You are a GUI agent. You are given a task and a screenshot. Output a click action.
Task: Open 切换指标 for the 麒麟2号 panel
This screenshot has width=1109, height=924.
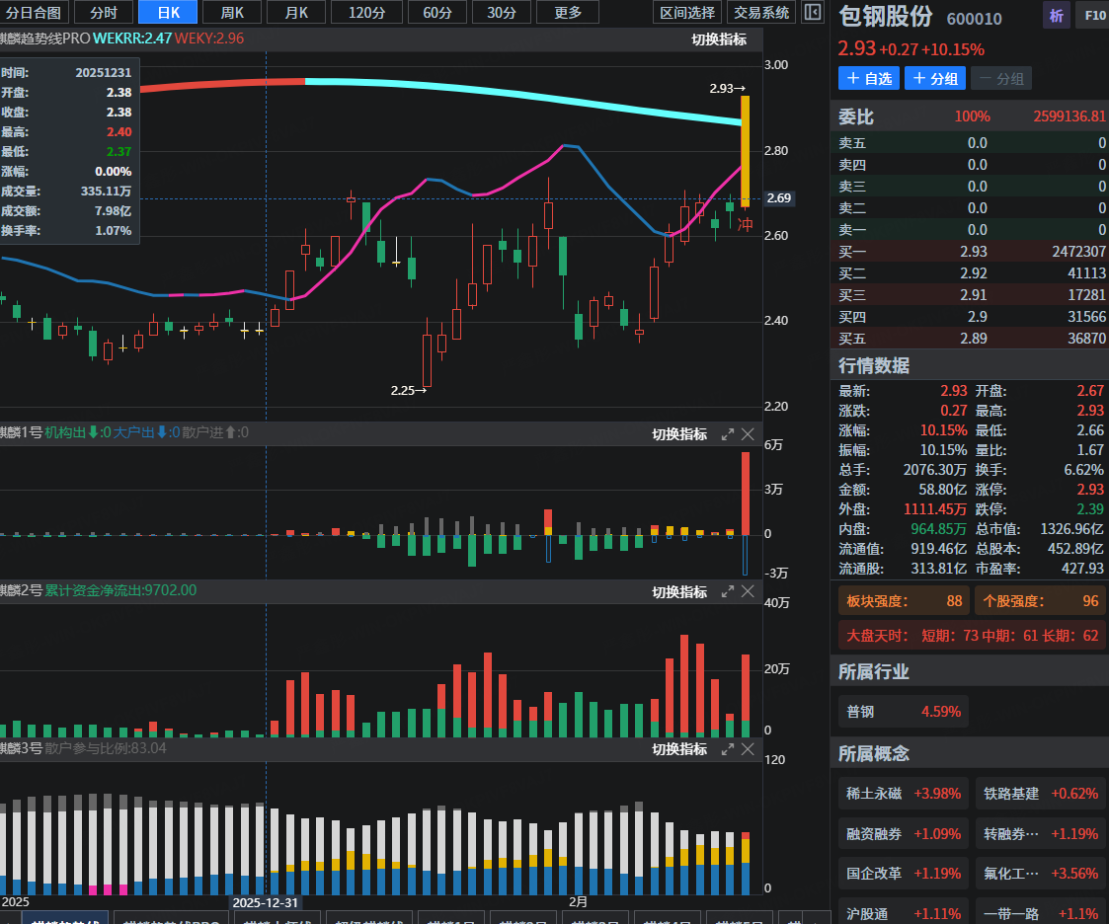[679, 591]
